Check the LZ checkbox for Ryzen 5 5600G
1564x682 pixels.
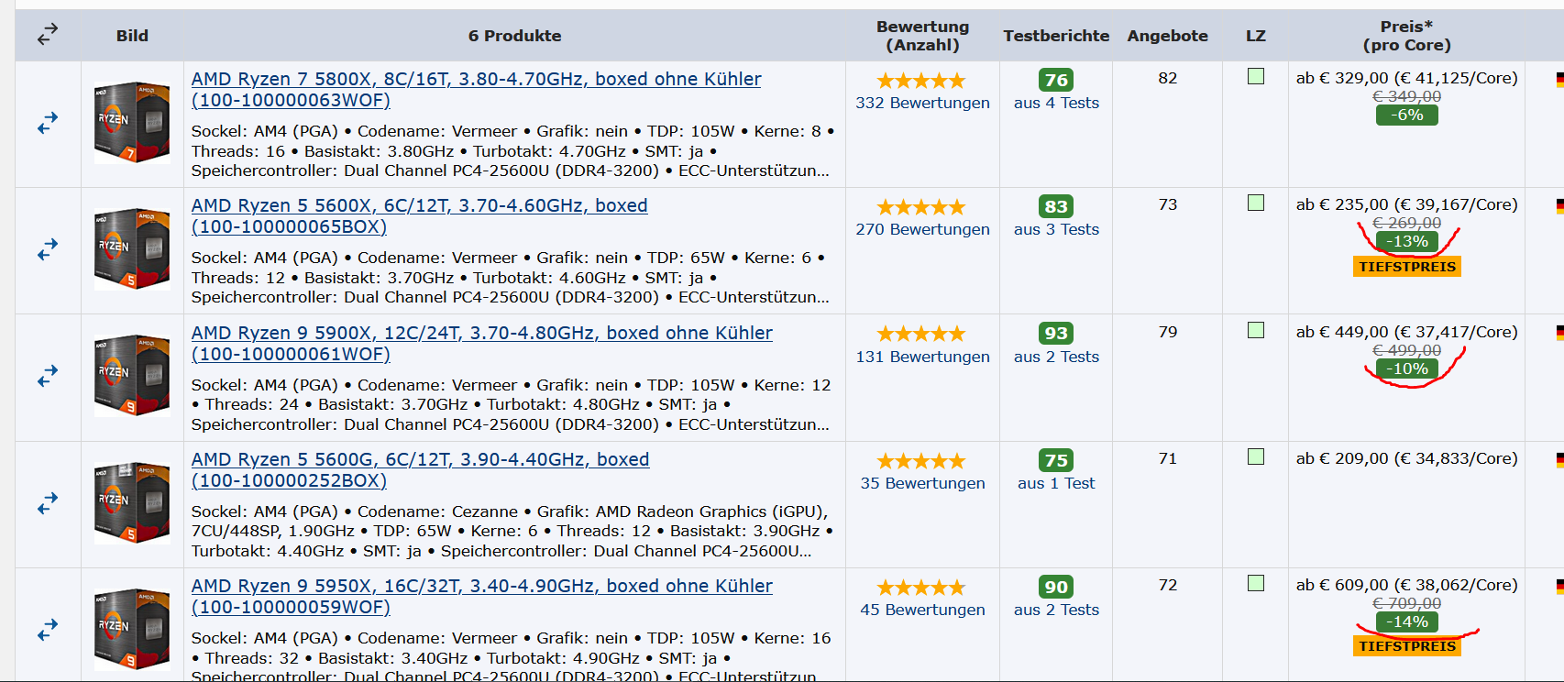(x=1256, y=456)
